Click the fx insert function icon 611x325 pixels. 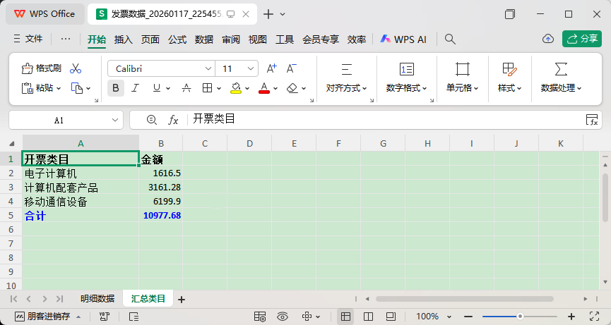(x=173, y=120)
